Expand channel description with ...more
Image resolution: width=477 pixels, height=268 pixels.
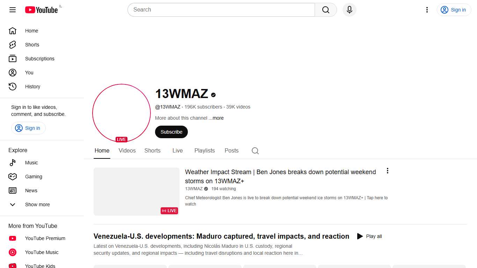click(217, 118)
